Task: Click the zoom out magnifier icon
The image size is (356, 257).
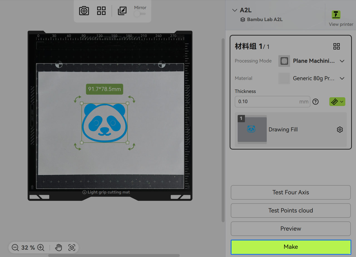Action: [15, 248]
